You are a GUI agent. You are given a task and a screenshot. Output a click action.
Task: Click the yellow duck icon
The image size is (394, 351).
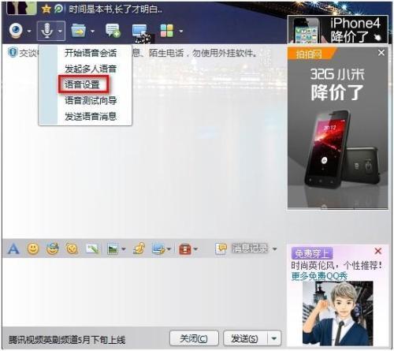[139, 248]
